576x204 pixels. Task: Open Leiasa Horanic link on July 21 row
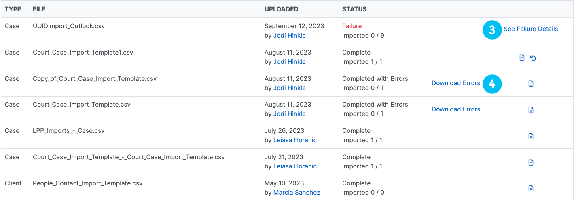(x=295, y=166)
